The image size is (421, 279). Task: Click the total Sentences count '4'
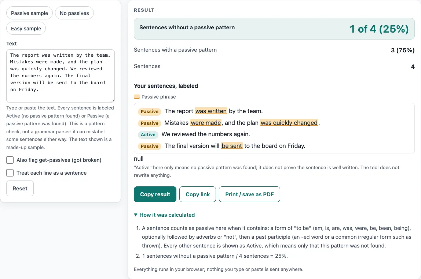point(413,67)
